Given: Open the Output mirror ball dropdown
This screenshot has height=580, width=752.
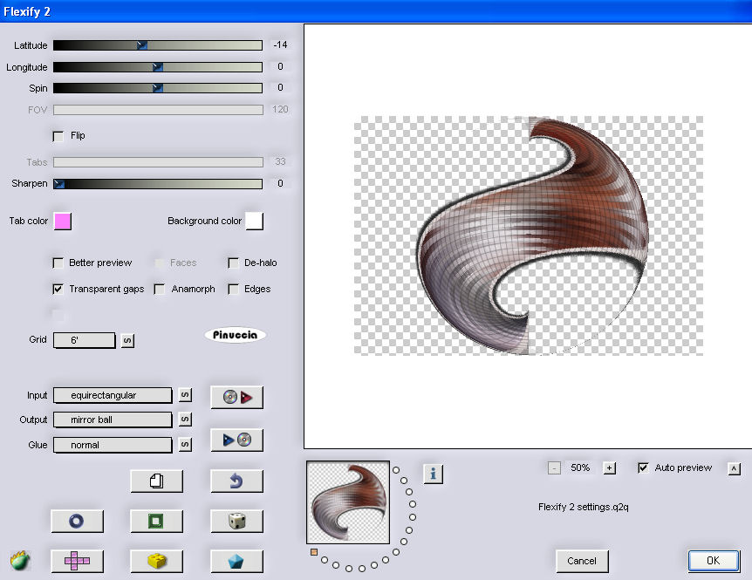Looking at the screenshot, I should pos(113,420).
